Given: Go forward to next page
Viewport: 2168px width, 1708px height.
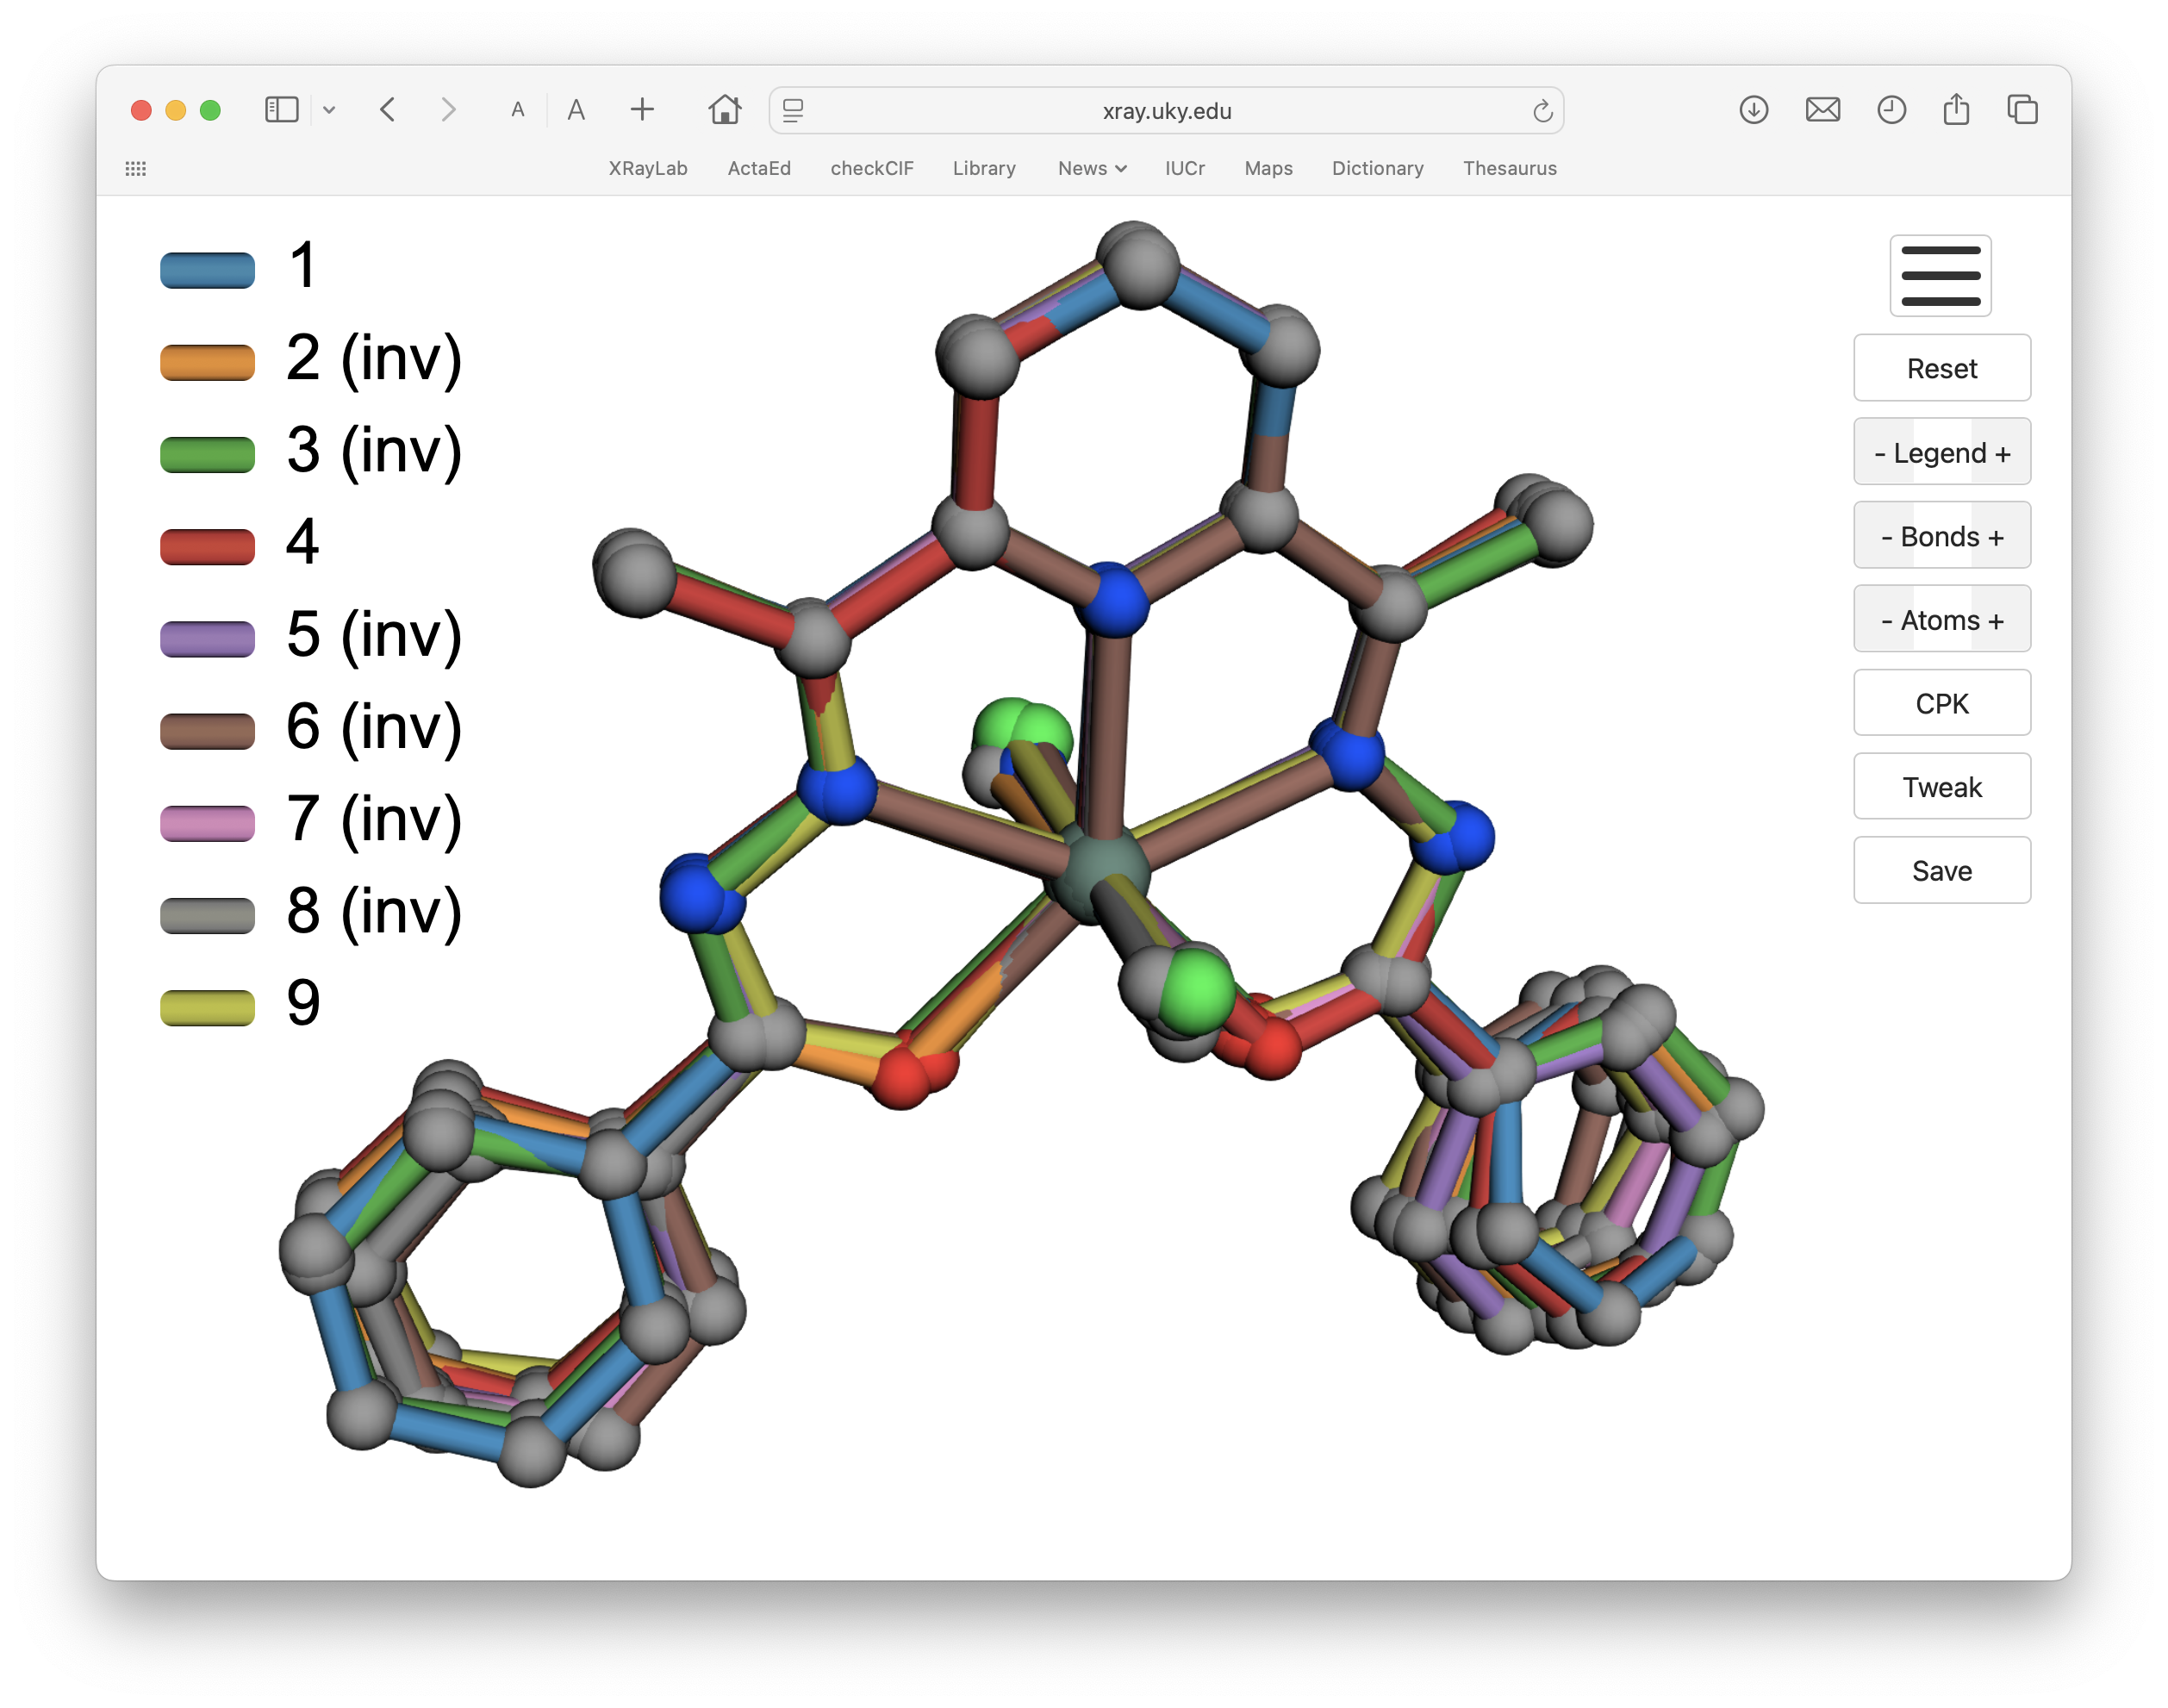Looking at the screenshot, I should 448,110.
